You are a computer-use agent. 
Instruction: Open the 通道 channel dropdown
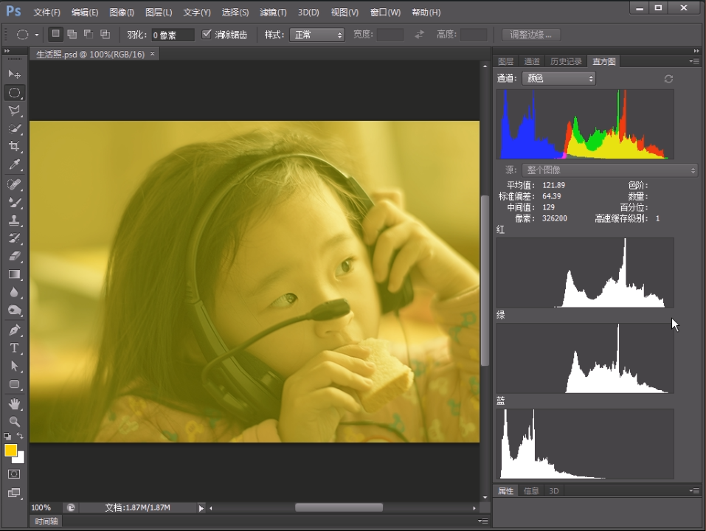[x=558, y=78]
